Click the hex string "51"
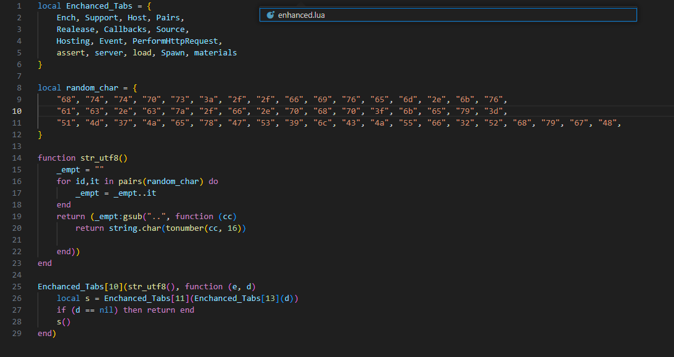Image resolution: width=674 pixels, height=357 pixels. point(66,122)
